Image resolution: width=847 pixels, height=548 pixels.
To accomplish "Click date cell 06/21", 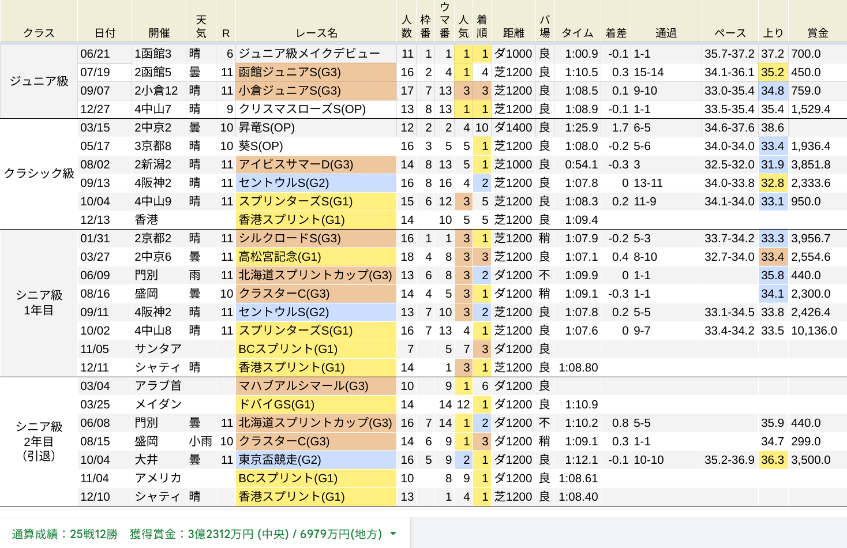I will point(105,54).
